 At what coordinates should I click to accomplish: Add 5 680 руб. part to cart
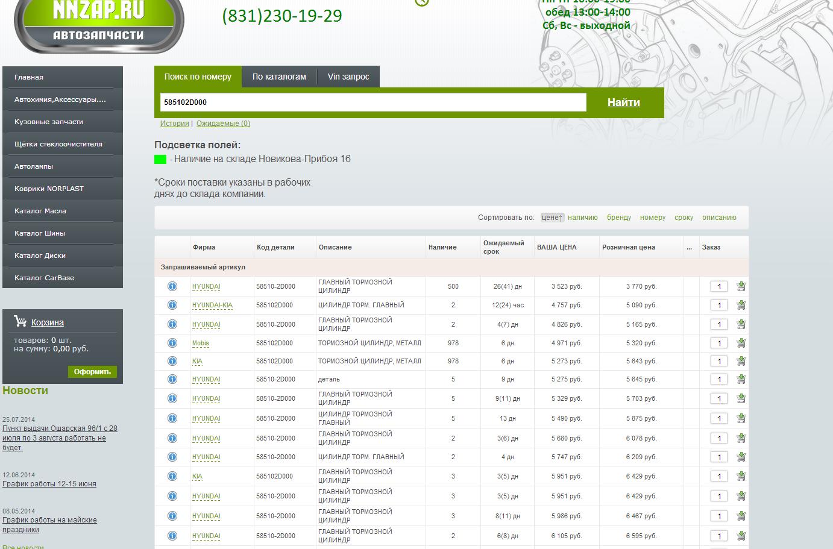click(741, 438)
